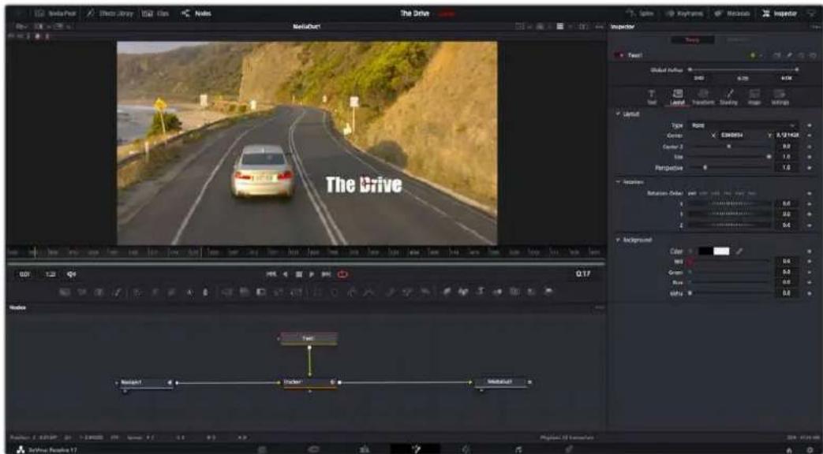Open the Keyframes editor
The width and height of the screenshot is (823, 454).
coord(684,13)
